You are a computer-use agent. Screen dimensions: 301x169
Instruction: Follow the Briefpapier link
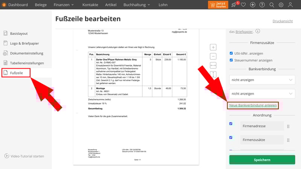pos(244,32)
